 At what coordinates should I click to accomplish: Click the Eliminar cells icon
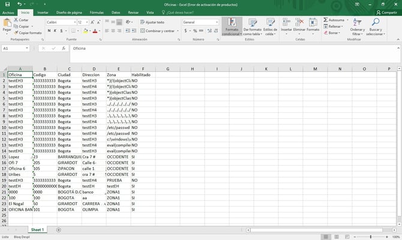pos(299,28)
